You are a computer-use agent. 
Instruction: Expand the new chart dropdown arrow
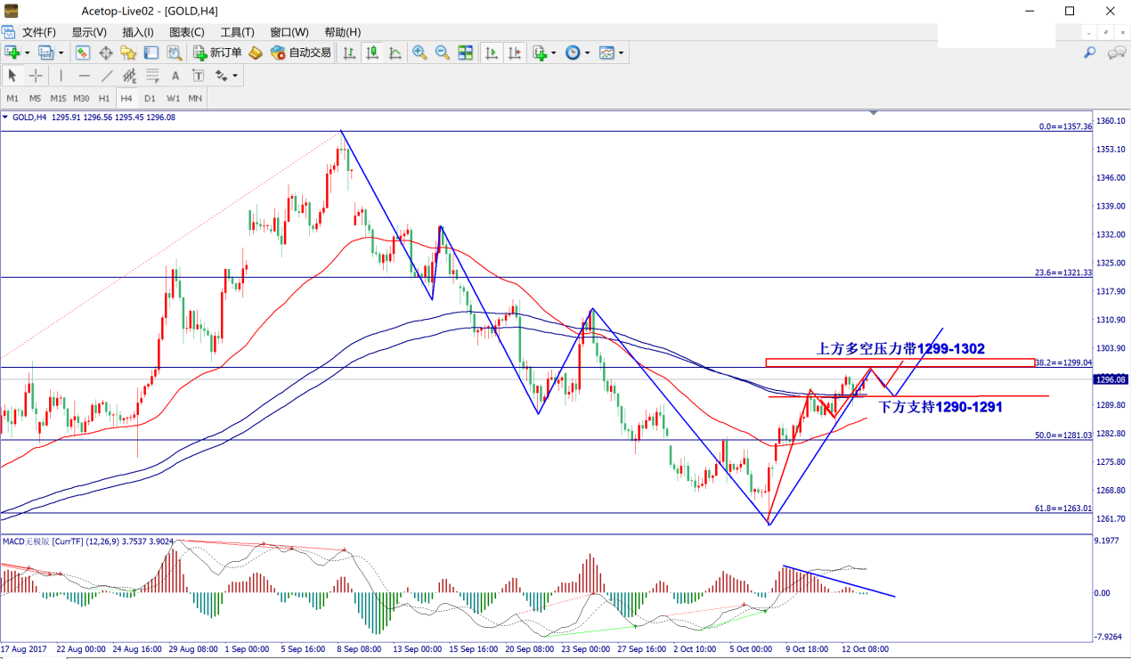[28, 53]
